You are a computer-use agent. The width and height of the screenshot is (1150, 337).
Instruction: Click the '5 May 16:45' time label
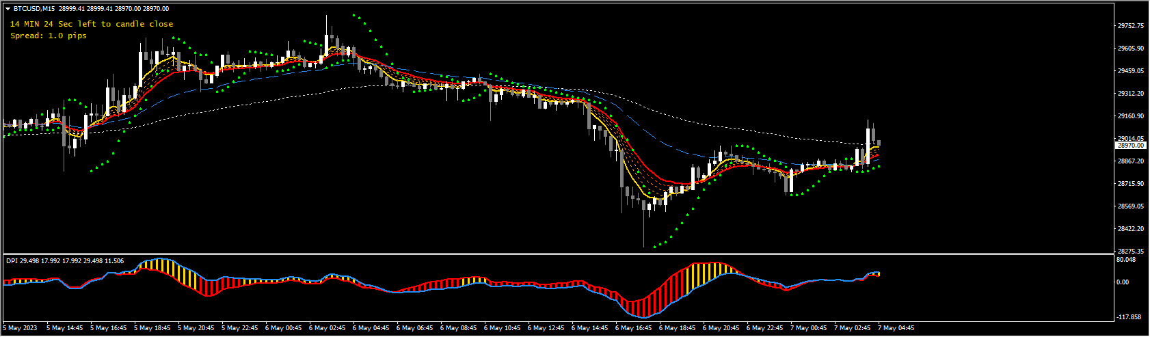pos(109,328)
